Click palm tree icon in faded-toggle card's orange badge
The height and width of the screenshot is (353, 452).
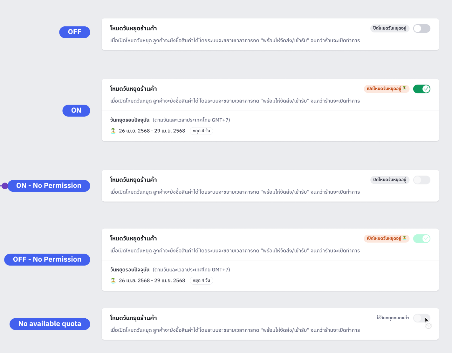pyautogui.click(x=404, y=238)
